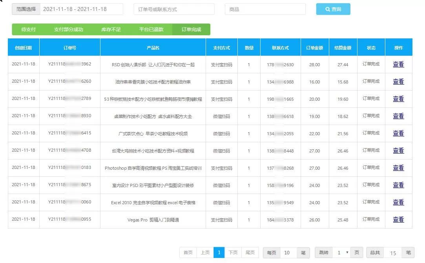Click the 商品 product search field
Screen dimensions: 425x263
[x=265, y=9]
